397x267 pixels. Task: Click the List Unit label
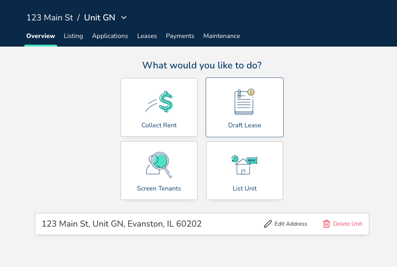pos(245,188)
